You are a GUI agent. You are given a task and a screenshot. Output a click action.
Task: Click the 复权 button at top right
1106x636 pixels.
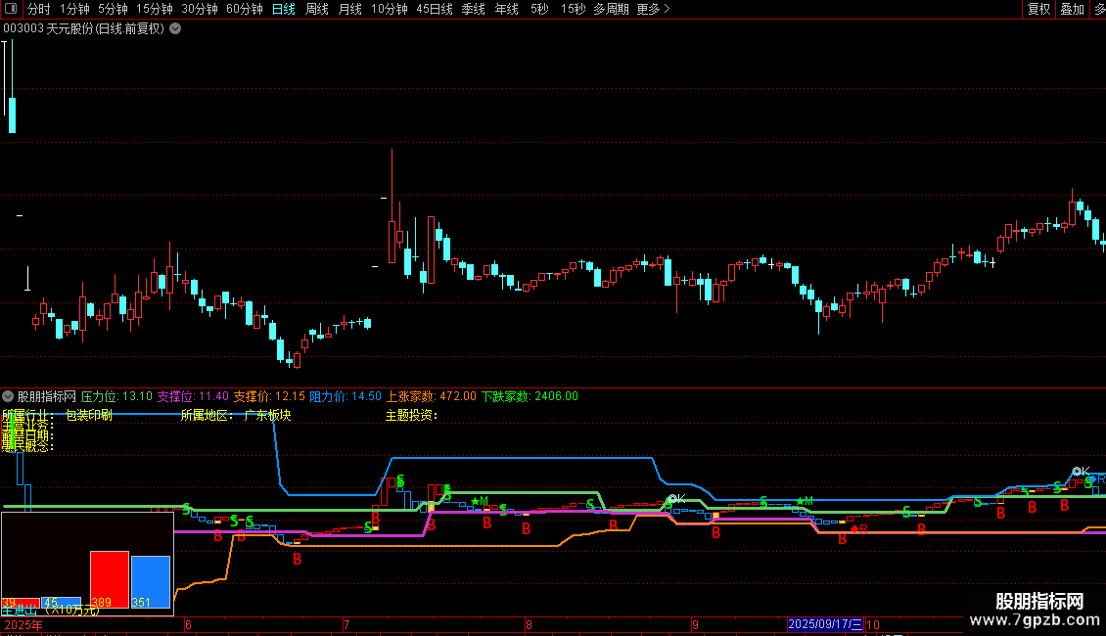coord(1038,9)
